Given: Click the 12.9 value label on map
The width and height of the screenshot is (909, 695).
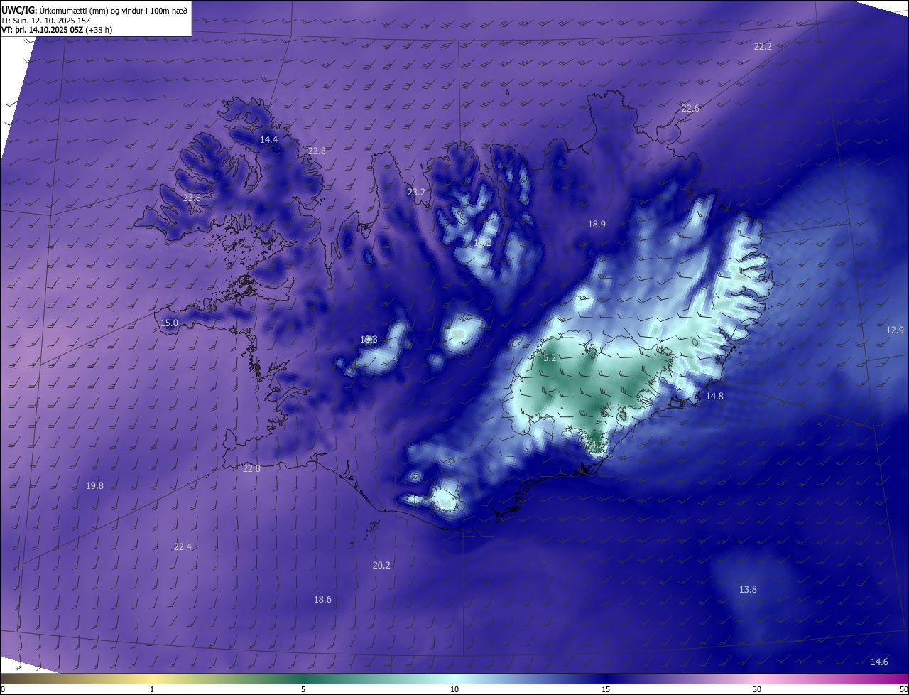Looking at the screenshot, I should coord(895,330).
